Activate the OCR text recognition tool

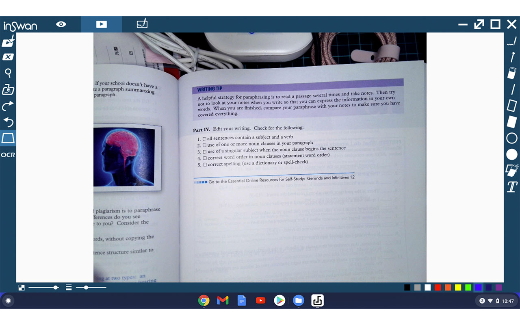click(8, 154)
